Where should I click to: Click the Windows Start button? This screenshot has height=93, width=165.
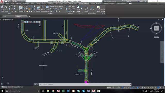pyautogui.click(x=2, y=91)
